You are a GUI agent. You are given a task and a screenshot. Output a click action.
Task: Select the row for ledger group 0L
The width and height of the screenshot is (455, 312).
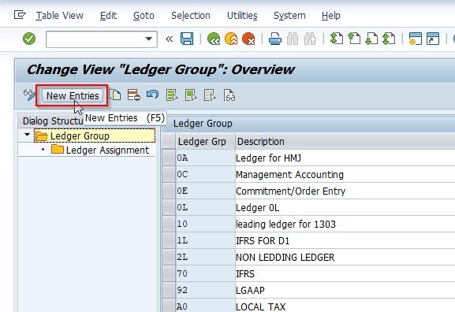tap(169, 207)
